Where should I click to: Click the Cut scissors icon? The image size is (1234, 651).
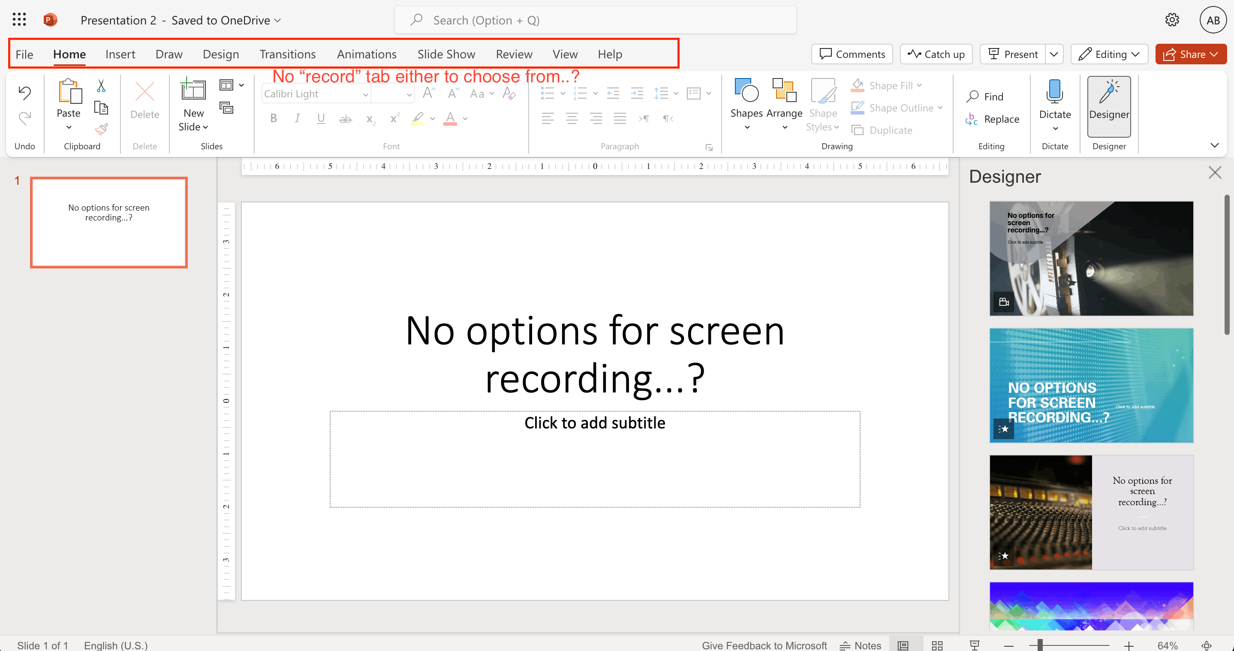click(101, 86)
